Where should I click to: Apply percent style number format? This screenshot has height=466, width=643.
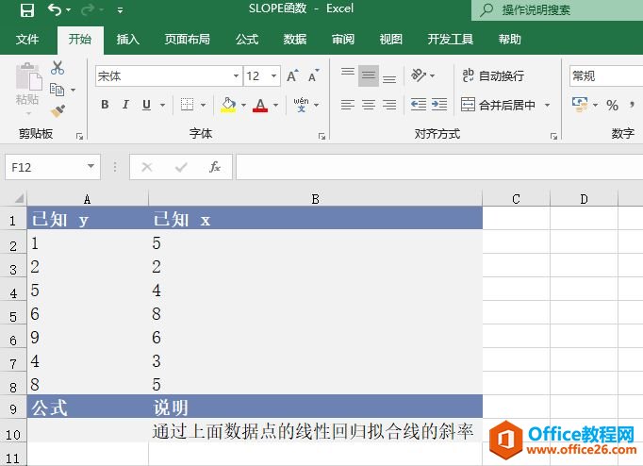612,105
